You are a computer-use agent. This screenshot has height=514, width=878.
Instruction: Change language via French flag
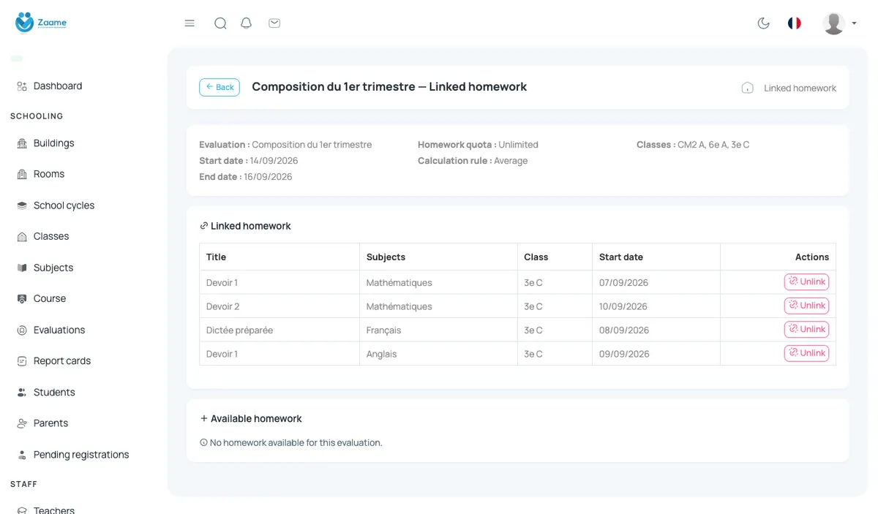[x=794, y=23]
